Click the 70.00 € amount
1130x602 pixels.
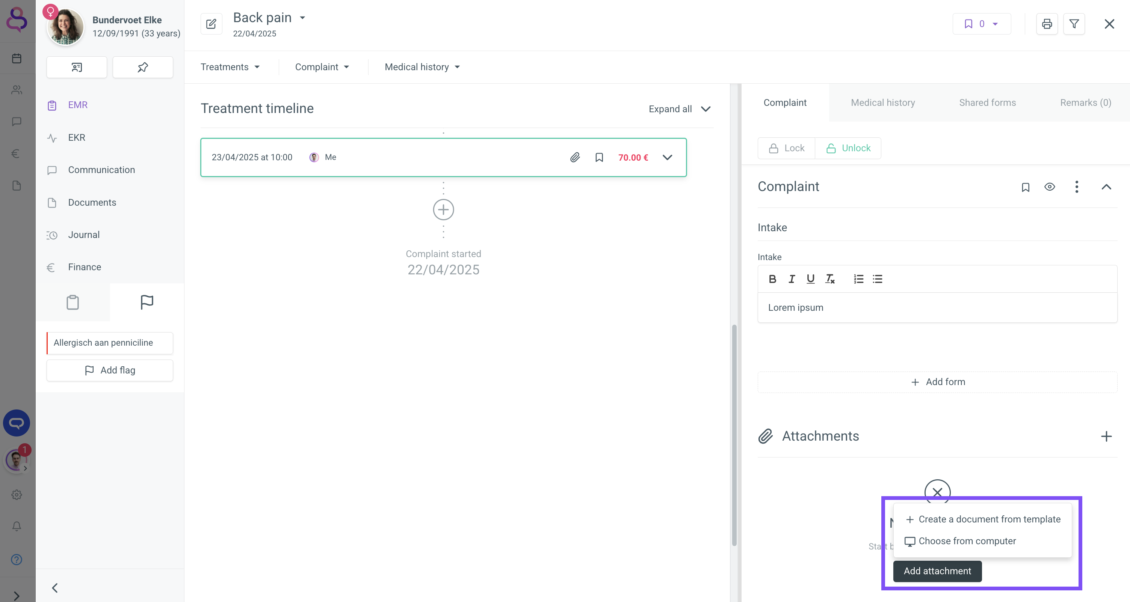pos(633,157)
